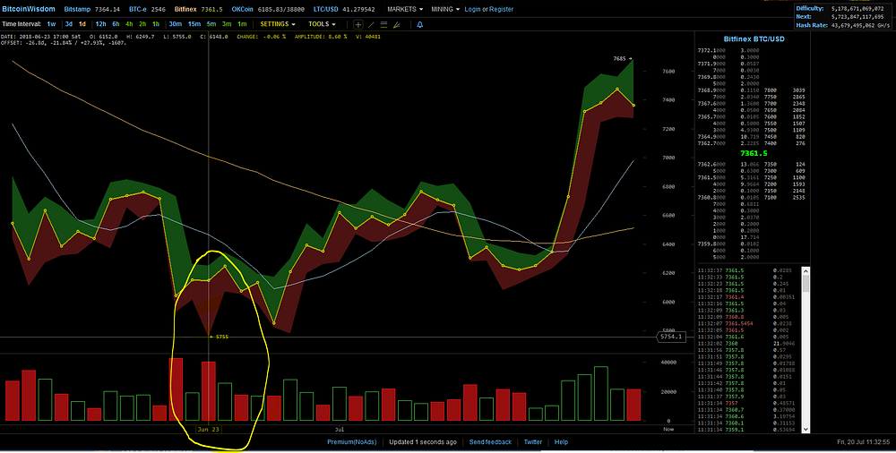
Task: Set time interval to 6h
Action: coord(116,24)
